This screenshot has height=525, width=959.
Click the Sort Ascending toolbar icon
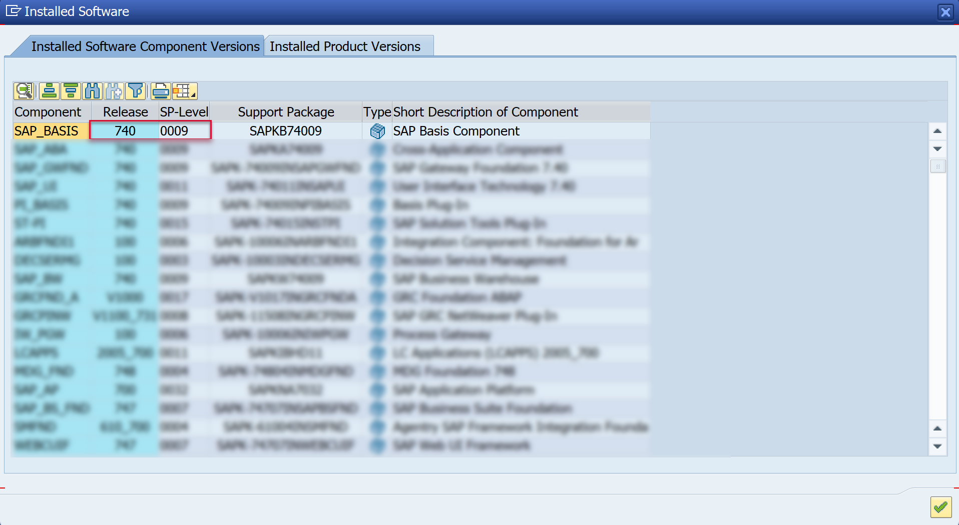point(49,91)
